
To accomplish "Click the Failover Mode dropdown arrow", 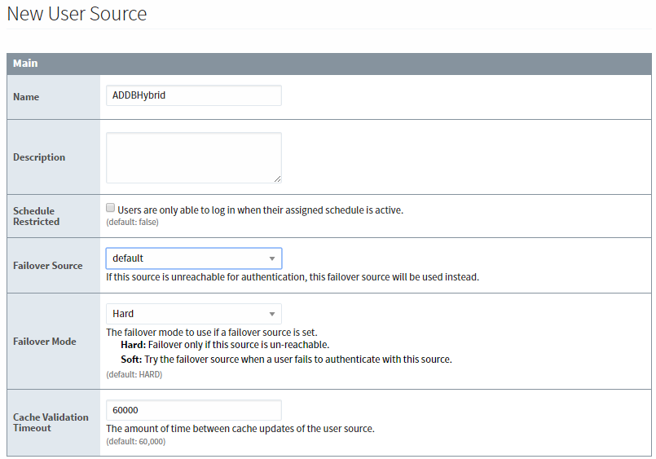I will (x=272, y=314).
